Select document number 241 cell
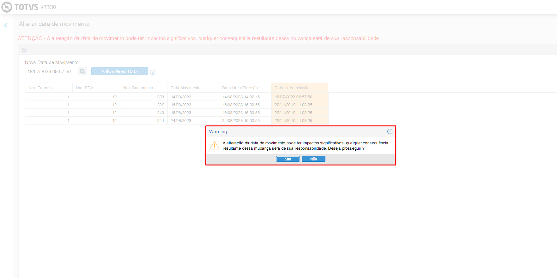Image resolution: width=557 pixels, height=278 pixels. click(144, 120)
